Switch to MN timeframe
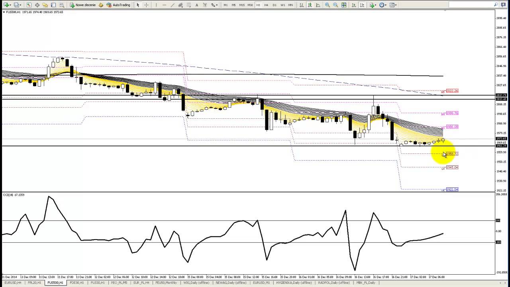Image resolution: width=510 pixels, height=287 pixels. (x=290, y=5)
